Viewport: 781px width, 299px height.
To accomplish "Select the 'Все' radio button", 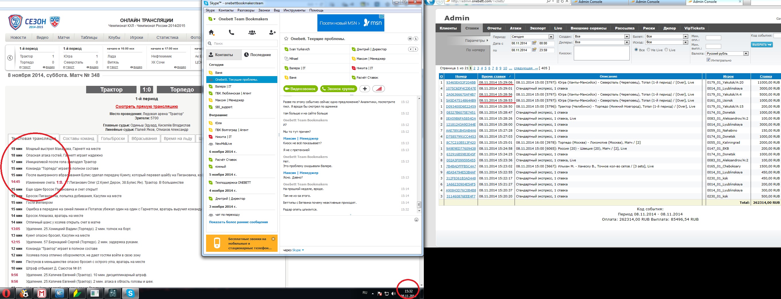I will click(x=636, y=50).
